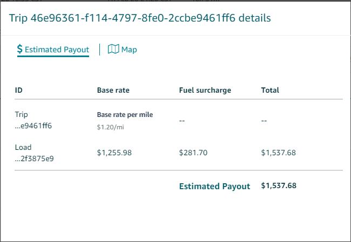Select the Fuel surcharge column header
Screen dimensions: 351x242
(x=205, y=90)
